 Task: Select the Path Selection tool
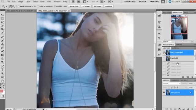2,73
